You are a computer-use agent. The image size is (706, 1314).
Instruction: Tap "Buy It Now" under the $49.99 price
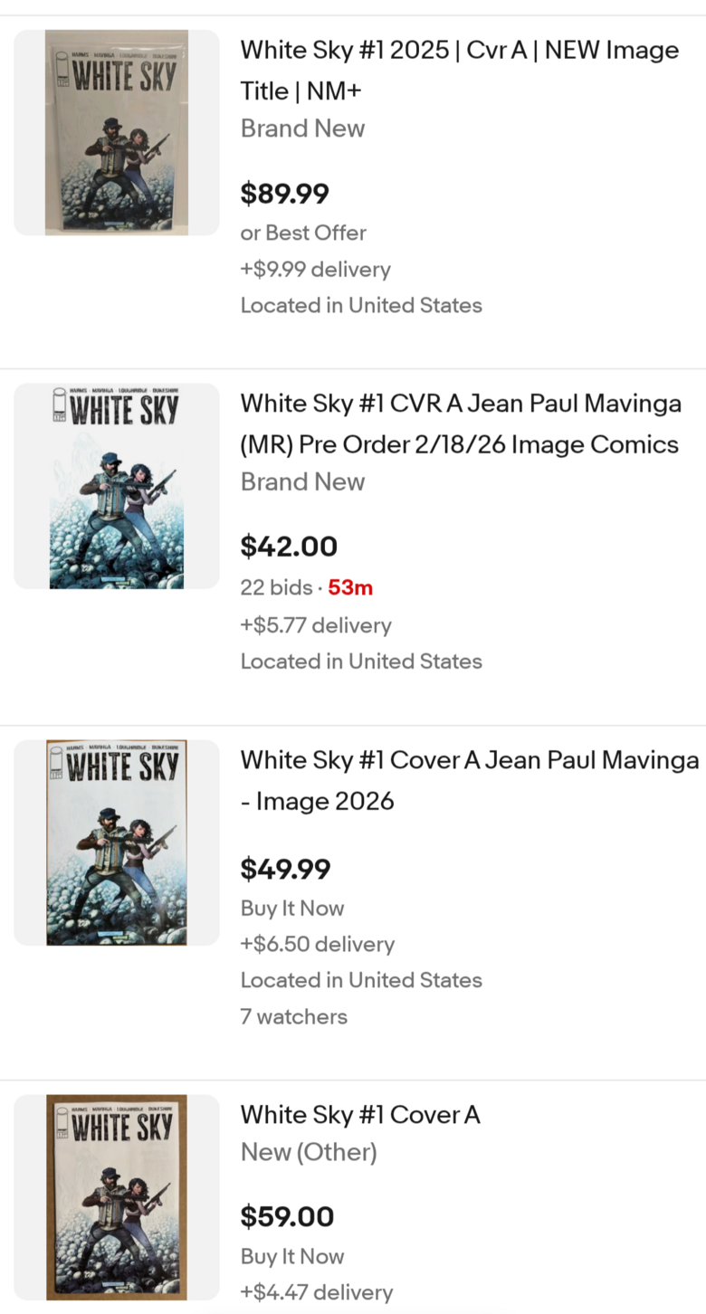coord(292,908)
